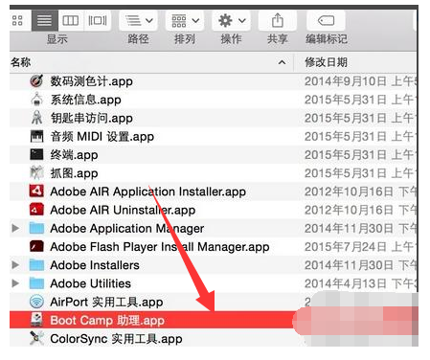Click the name Boot Camp 助理.app

coord(107,320)
